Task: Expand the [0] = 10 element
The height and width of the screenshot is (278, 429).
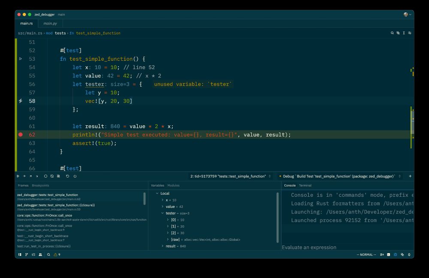Action: [x=168, y=219]
